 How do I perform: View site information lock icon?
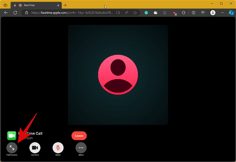pos(27,13)
